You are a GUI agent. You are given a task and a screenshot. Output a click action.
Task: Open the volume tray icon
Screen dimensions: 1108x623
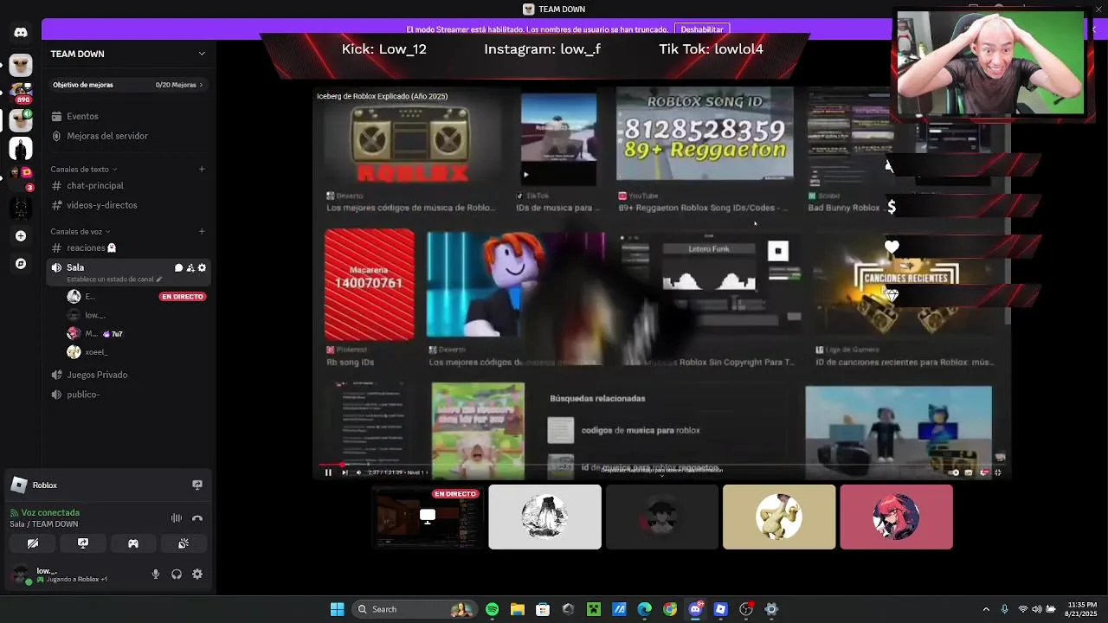1037,609
